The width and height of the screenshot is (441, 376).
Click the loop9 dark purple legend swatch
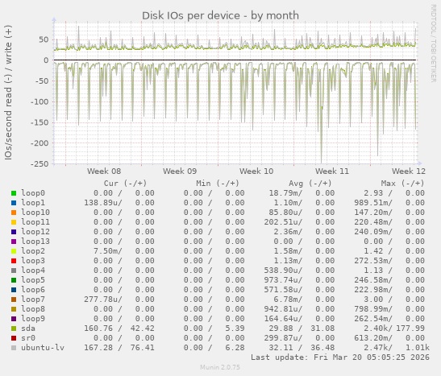point(14,319)
